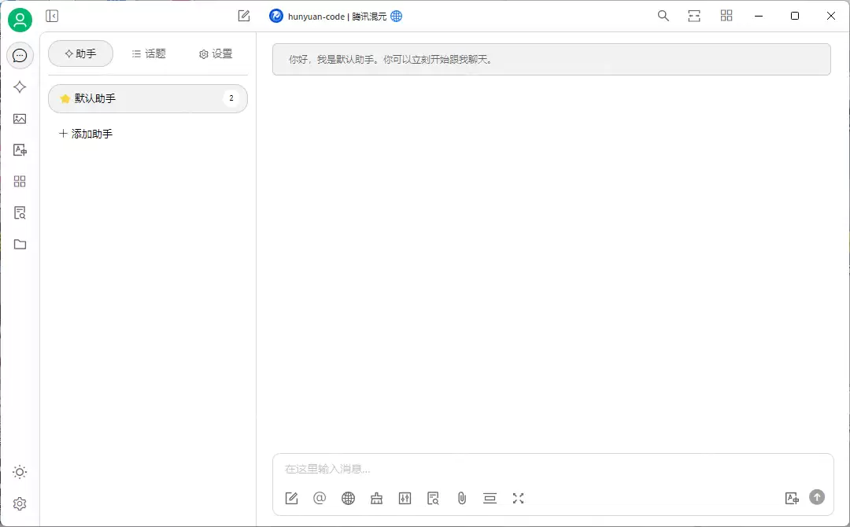Viewport: 850px width, 527px height.
Task: Enable web search with the globe icon
Action: click(x=348, y=498)
